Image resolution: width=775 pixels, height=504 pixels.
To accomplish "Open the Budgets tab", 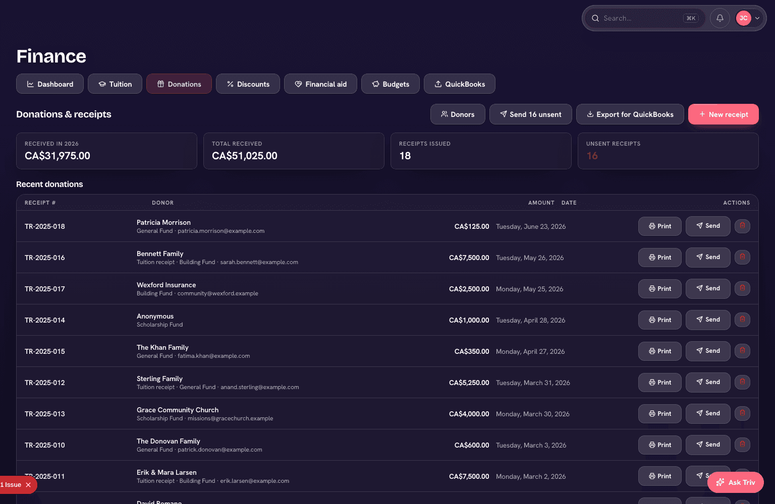I will point(391,84).
